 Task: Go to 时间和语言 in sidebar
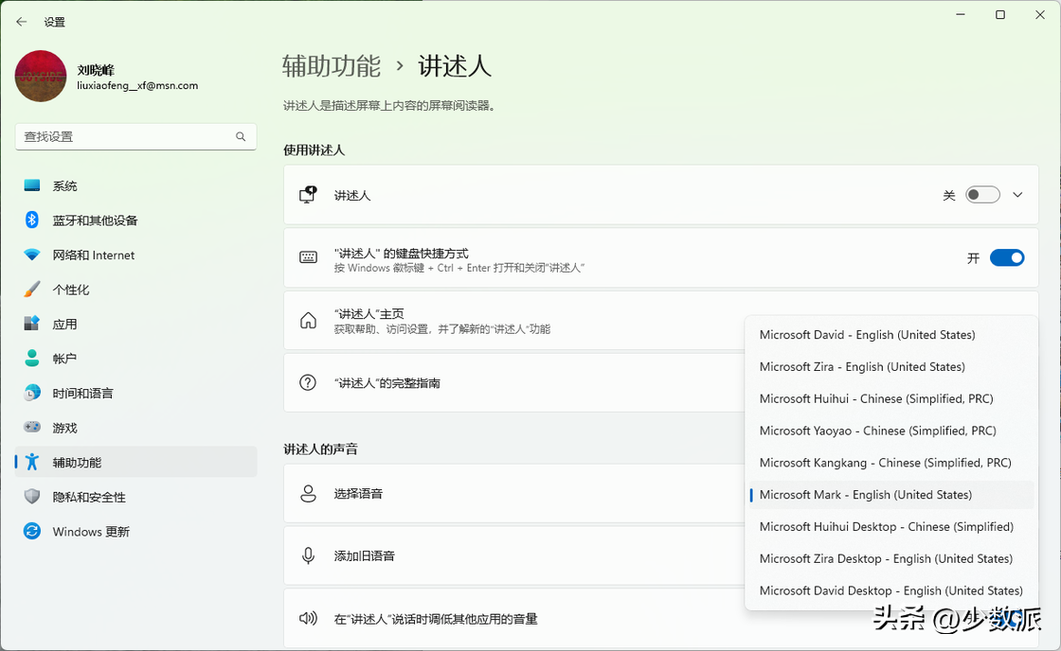coord(82,394)
